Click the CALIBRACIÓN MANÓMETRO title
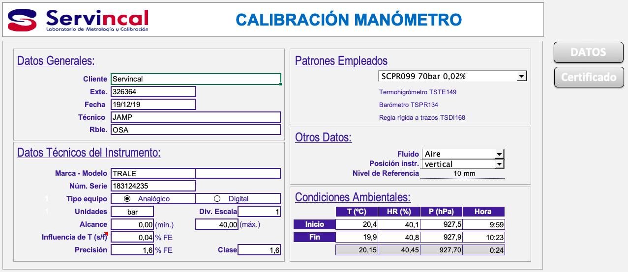Viewport: 628px width, 272px height. [349, 19]
